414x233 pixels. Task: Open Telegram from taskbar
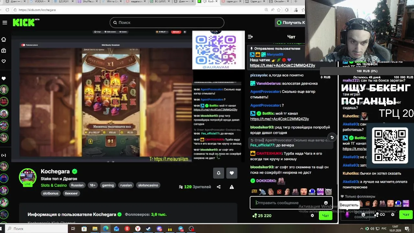pos(181,229)
